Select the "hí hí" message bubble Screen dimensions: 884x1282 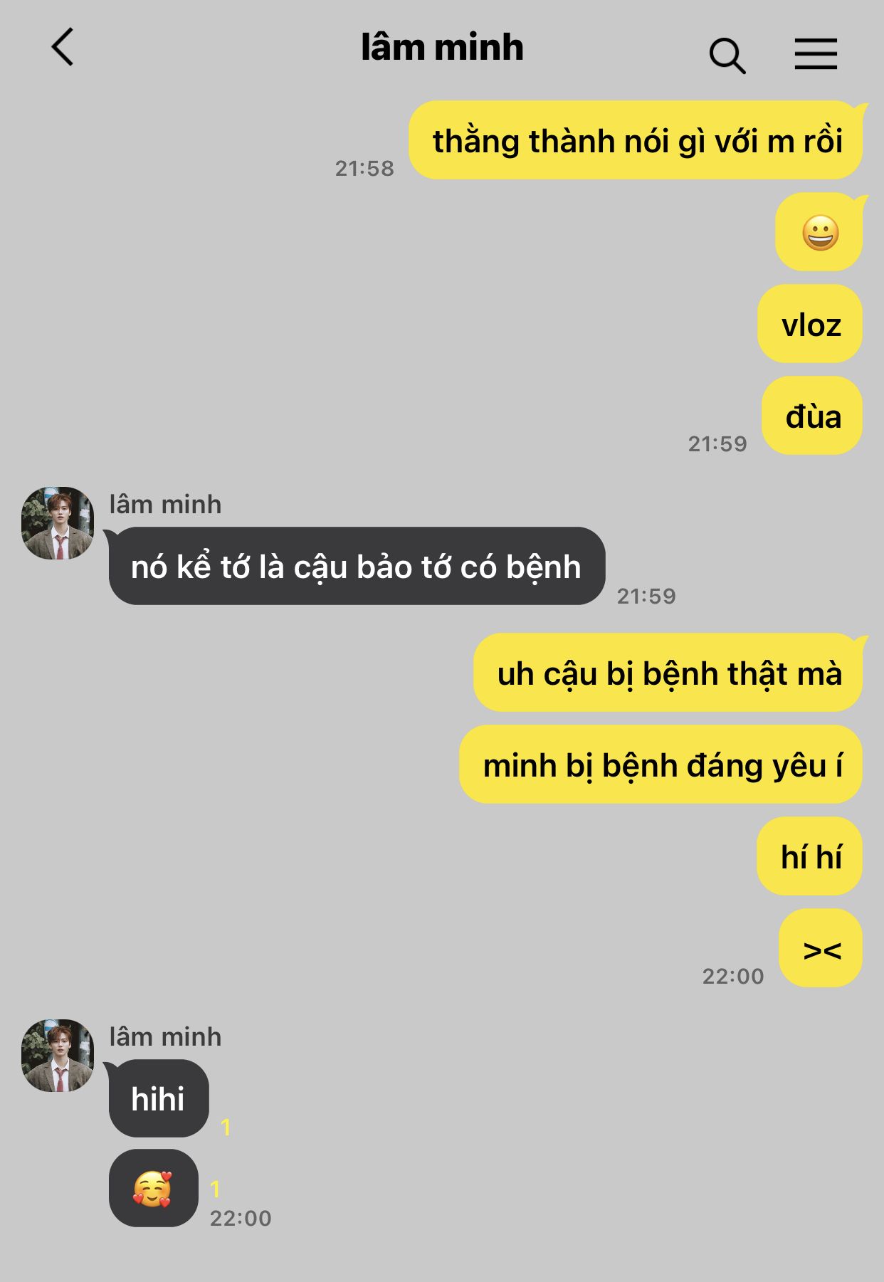pyautogui.click(x=810, y=856)
